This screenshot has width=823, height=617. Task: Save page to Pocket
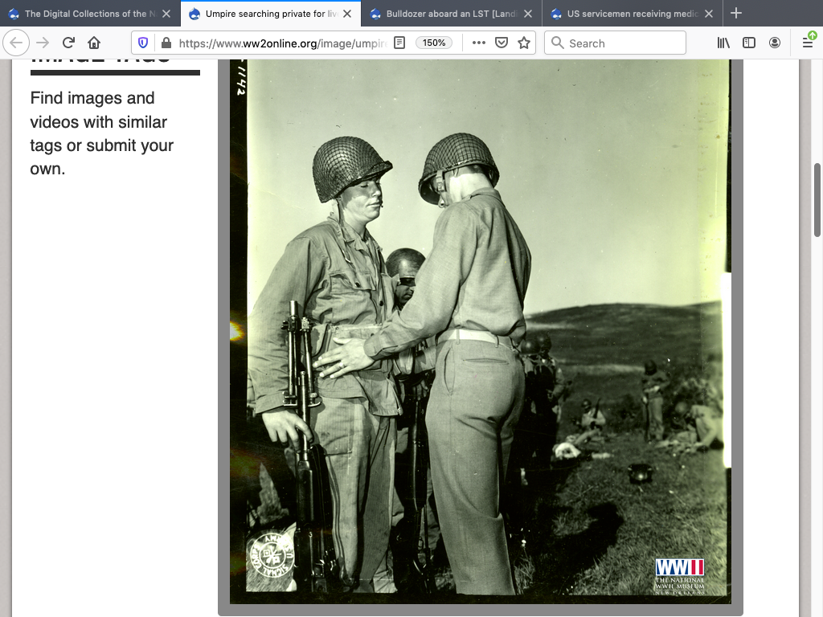(501, 43)
